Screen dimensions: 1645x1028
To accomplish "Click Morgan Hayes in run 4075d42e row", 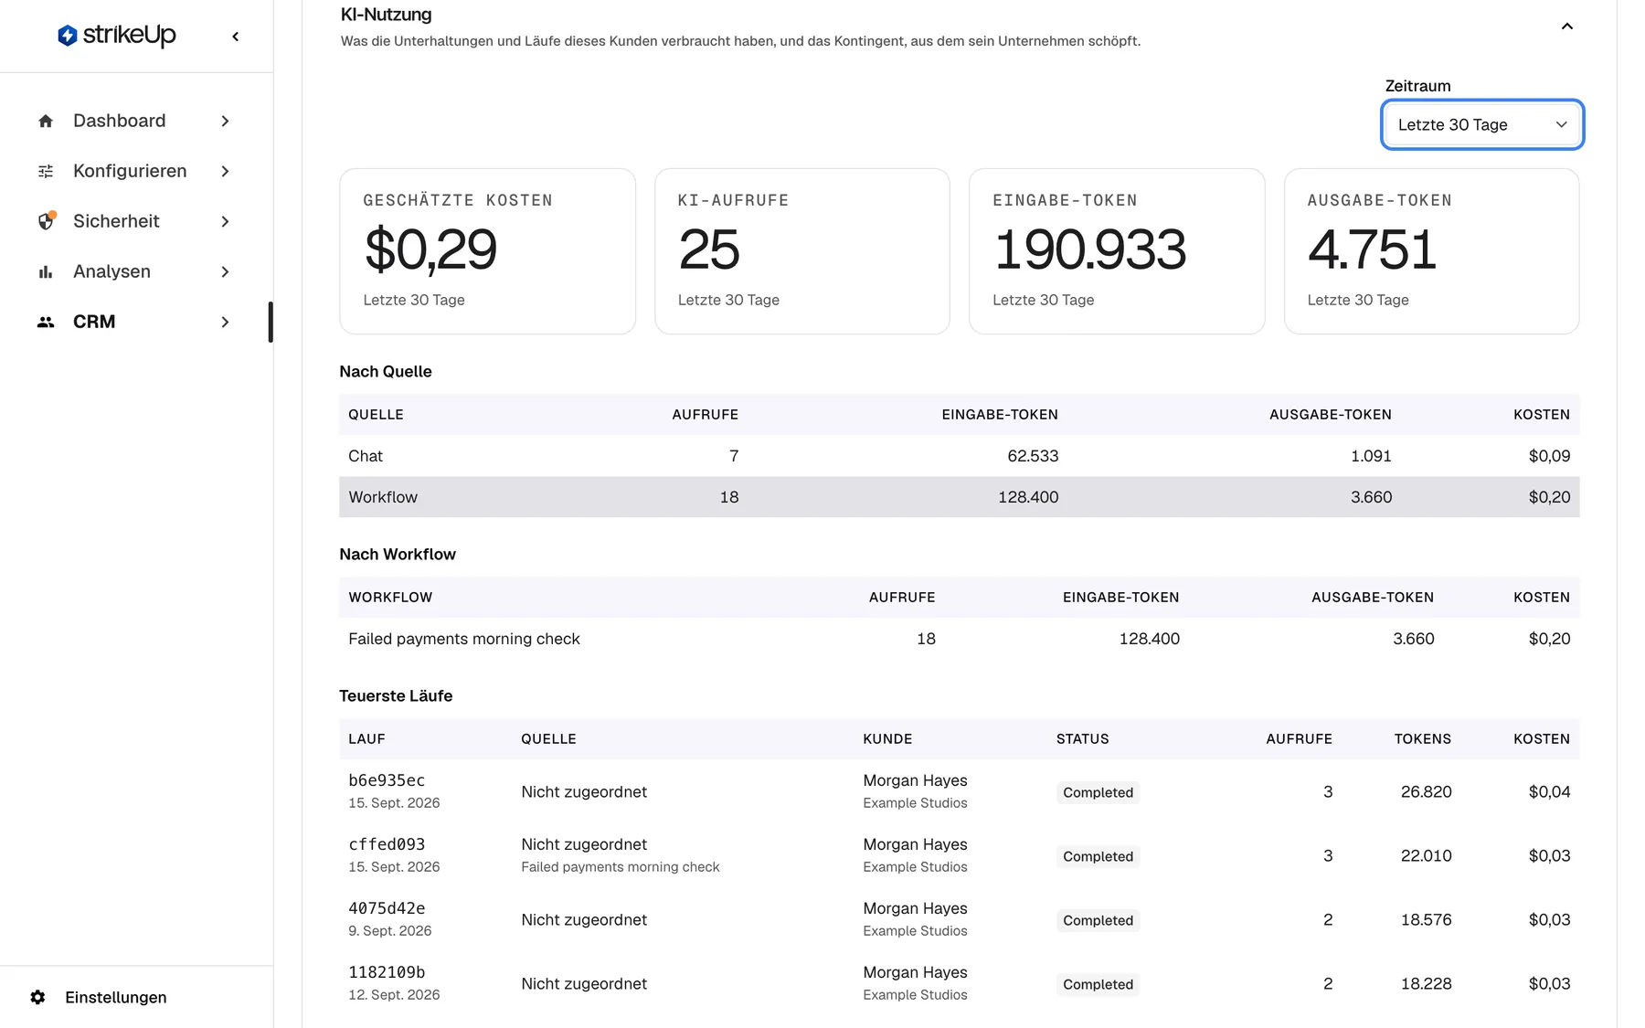I will point(915,908).
